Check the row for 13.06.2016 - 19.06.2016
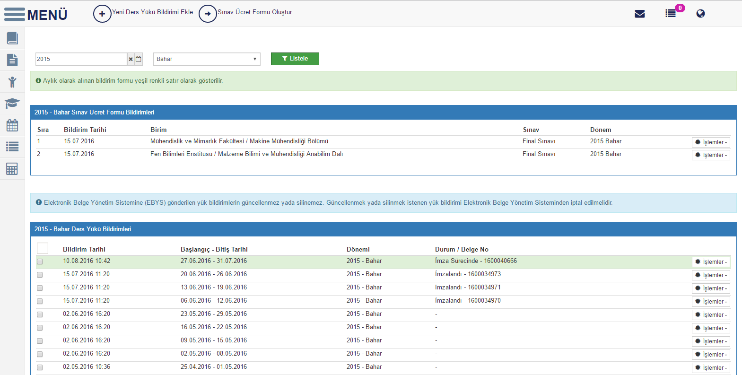742x375 pixels. coord(40,288)
